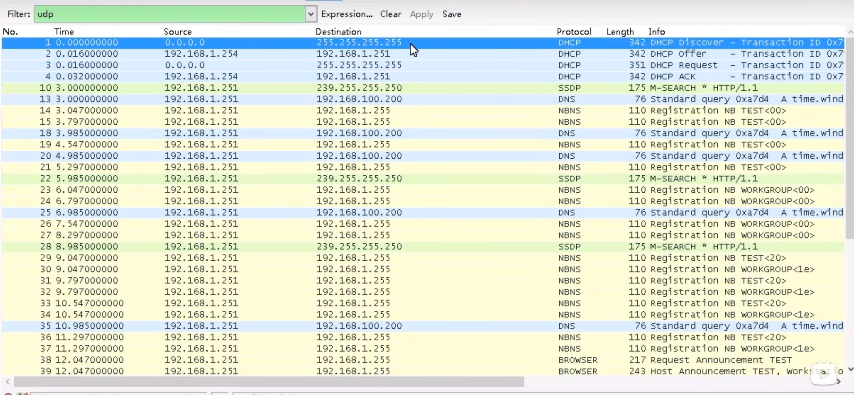The height and width of the screenshot is (395, 854).
Task: Clear the display filter
Action: tap(391, 14)
